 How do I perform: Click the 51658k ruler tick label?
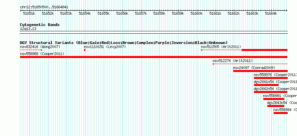[159, 13]
